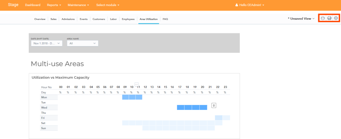Click the clock schedule icon

click(x=323, y=18)
